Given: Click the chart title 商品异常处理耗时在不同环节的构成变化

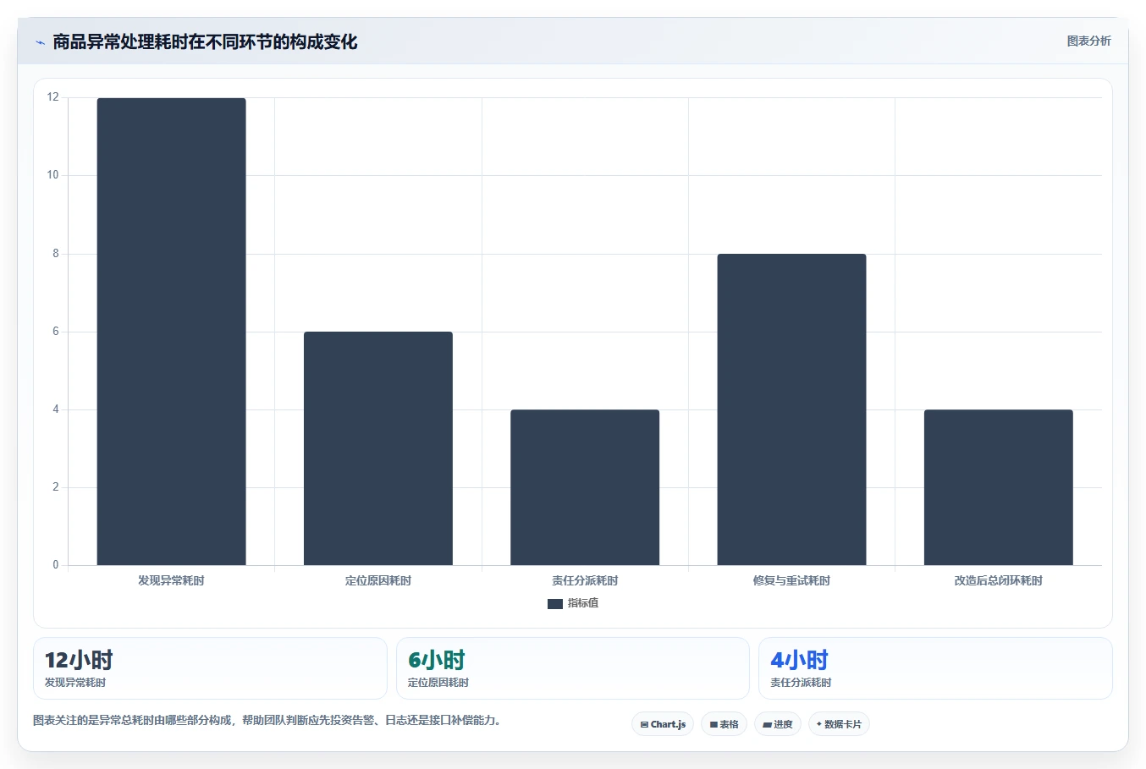Looking at the screenshot, I should click(x=205, y=42).
